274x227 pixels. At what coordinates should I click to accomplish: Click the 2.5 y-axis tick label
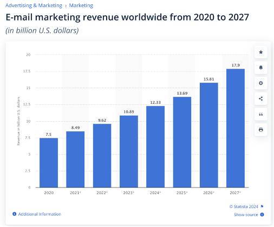(28, 171)
